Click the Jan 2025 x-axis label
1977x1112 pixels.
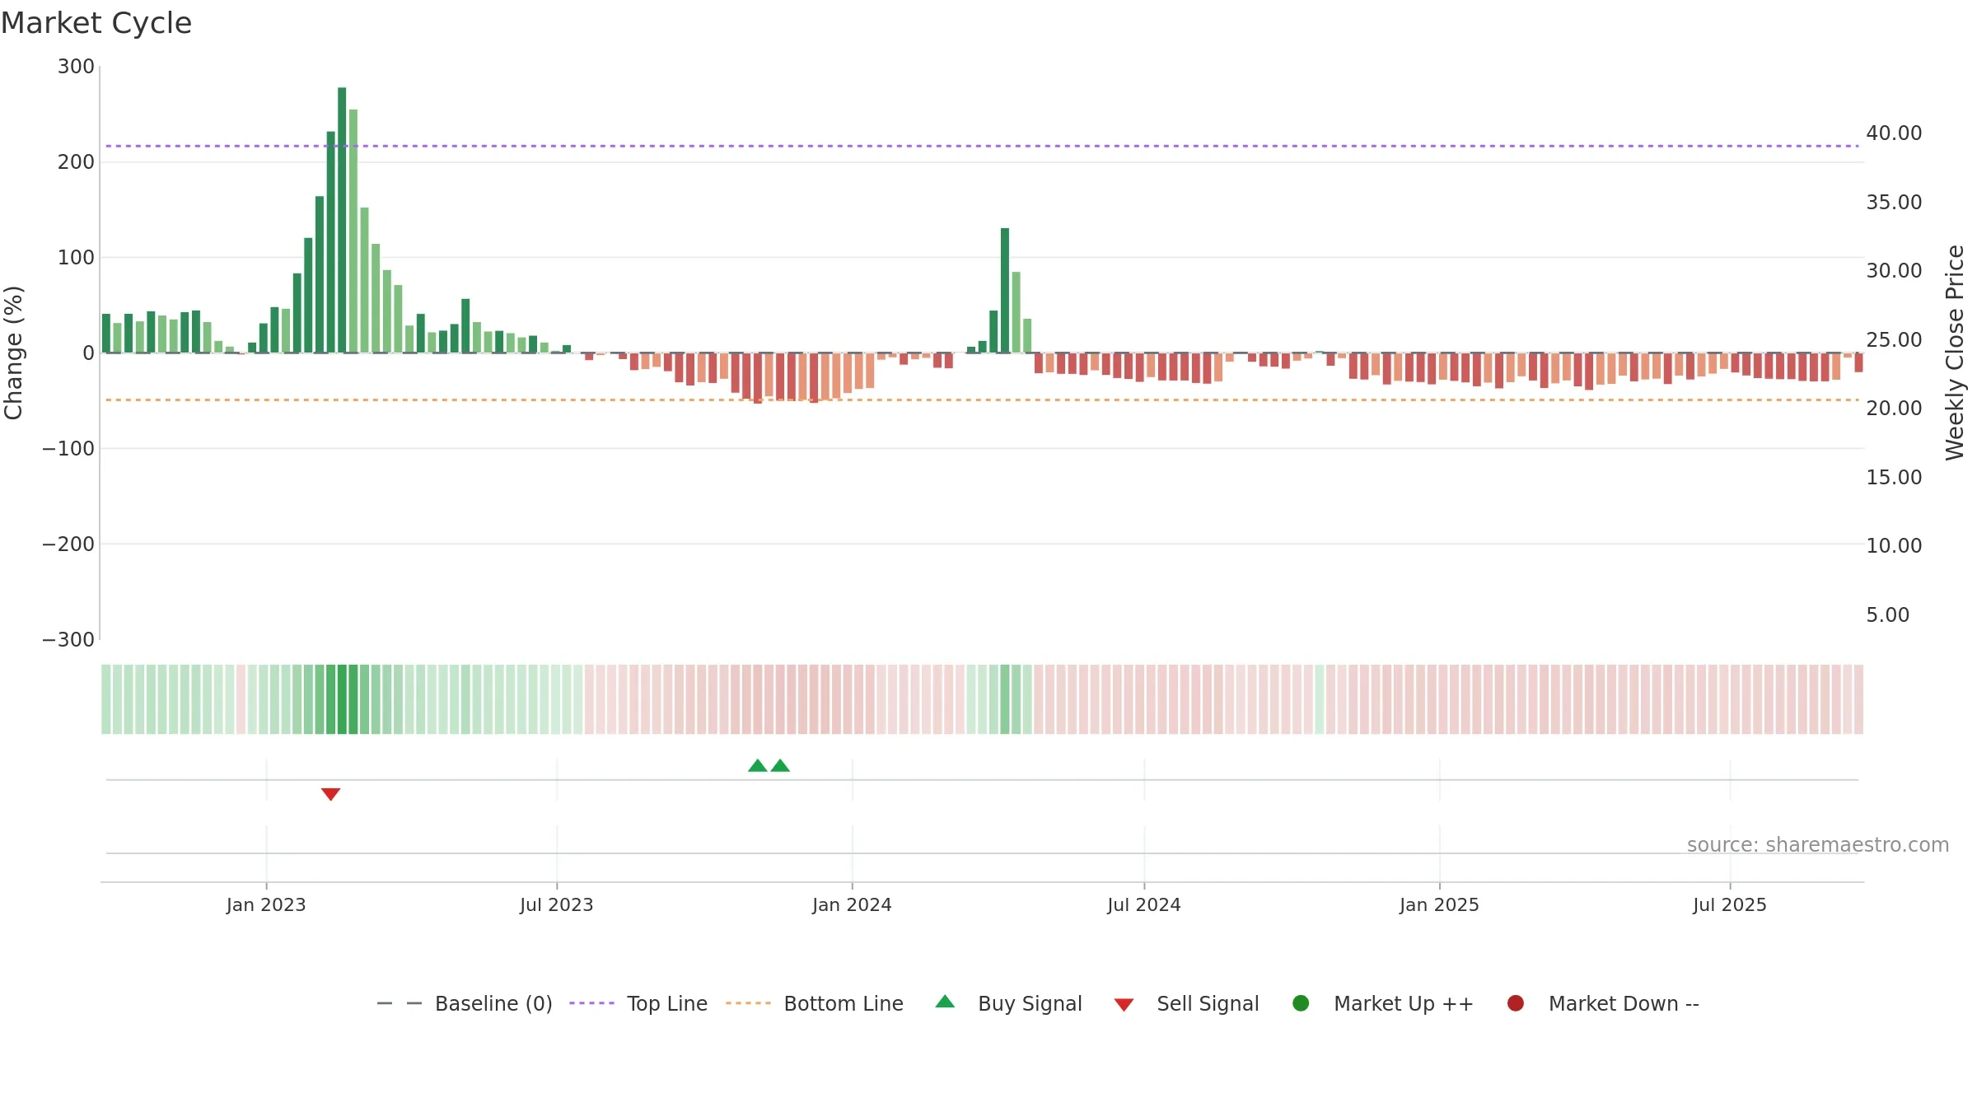pos(1439,905)
